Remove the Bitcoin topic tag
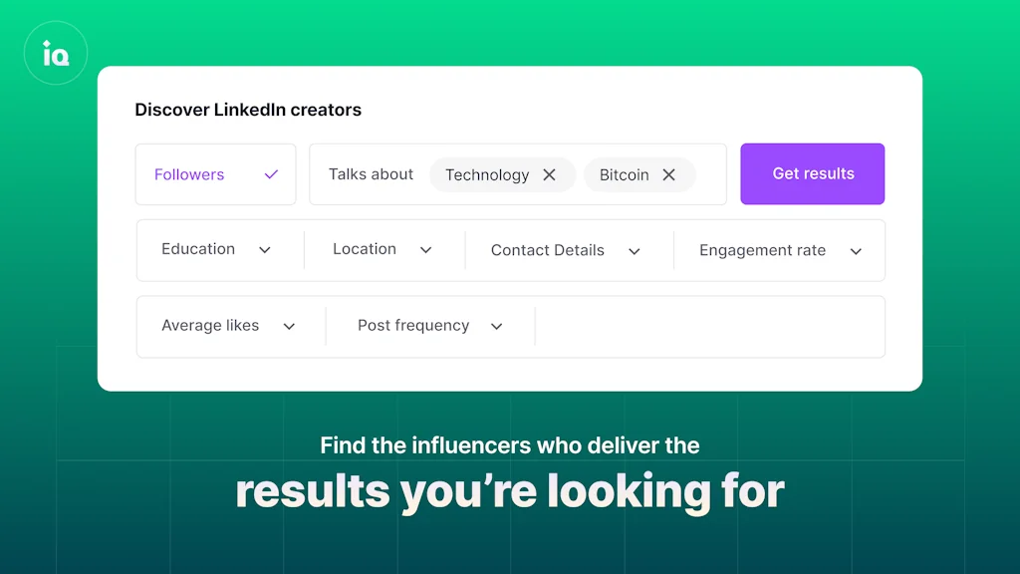Viewport: 1020px width, 574px height. pos(668,174)
